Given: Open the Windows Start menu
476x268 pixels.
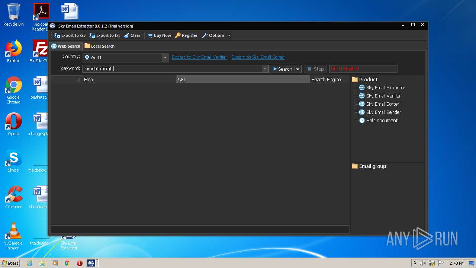Looking at the screenshot, I should [10, 263].
